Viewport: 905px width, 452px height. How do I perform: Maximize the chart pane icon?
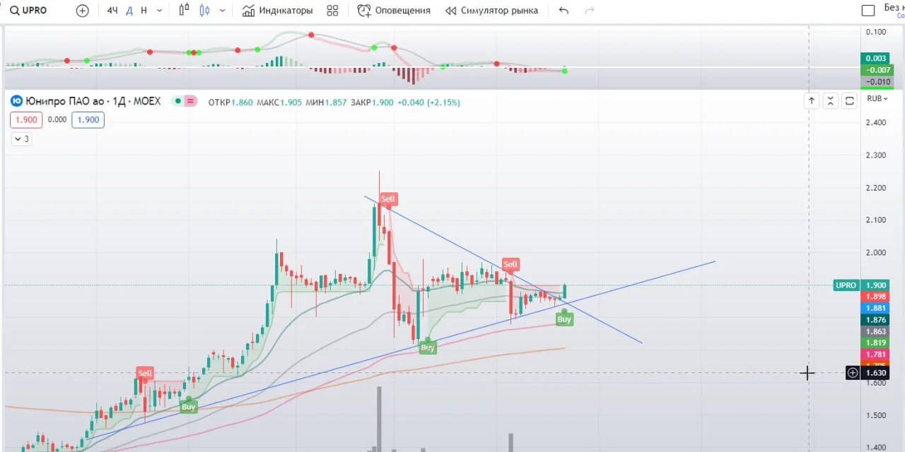click(850, 101)
